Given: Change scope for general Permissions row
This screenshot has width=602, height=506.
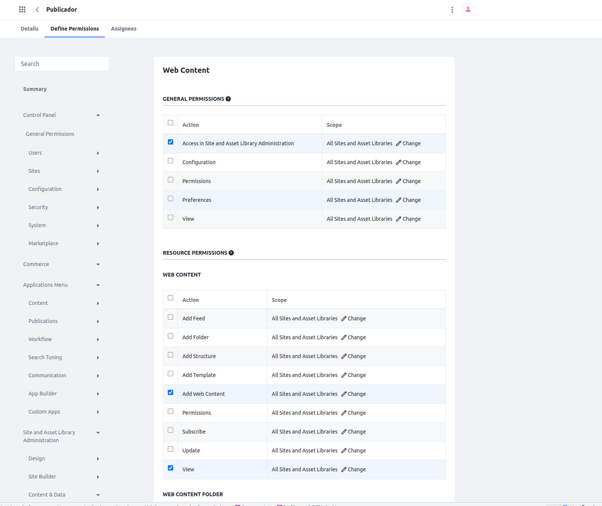Looking at the screenshot, I should coord(408,181).
